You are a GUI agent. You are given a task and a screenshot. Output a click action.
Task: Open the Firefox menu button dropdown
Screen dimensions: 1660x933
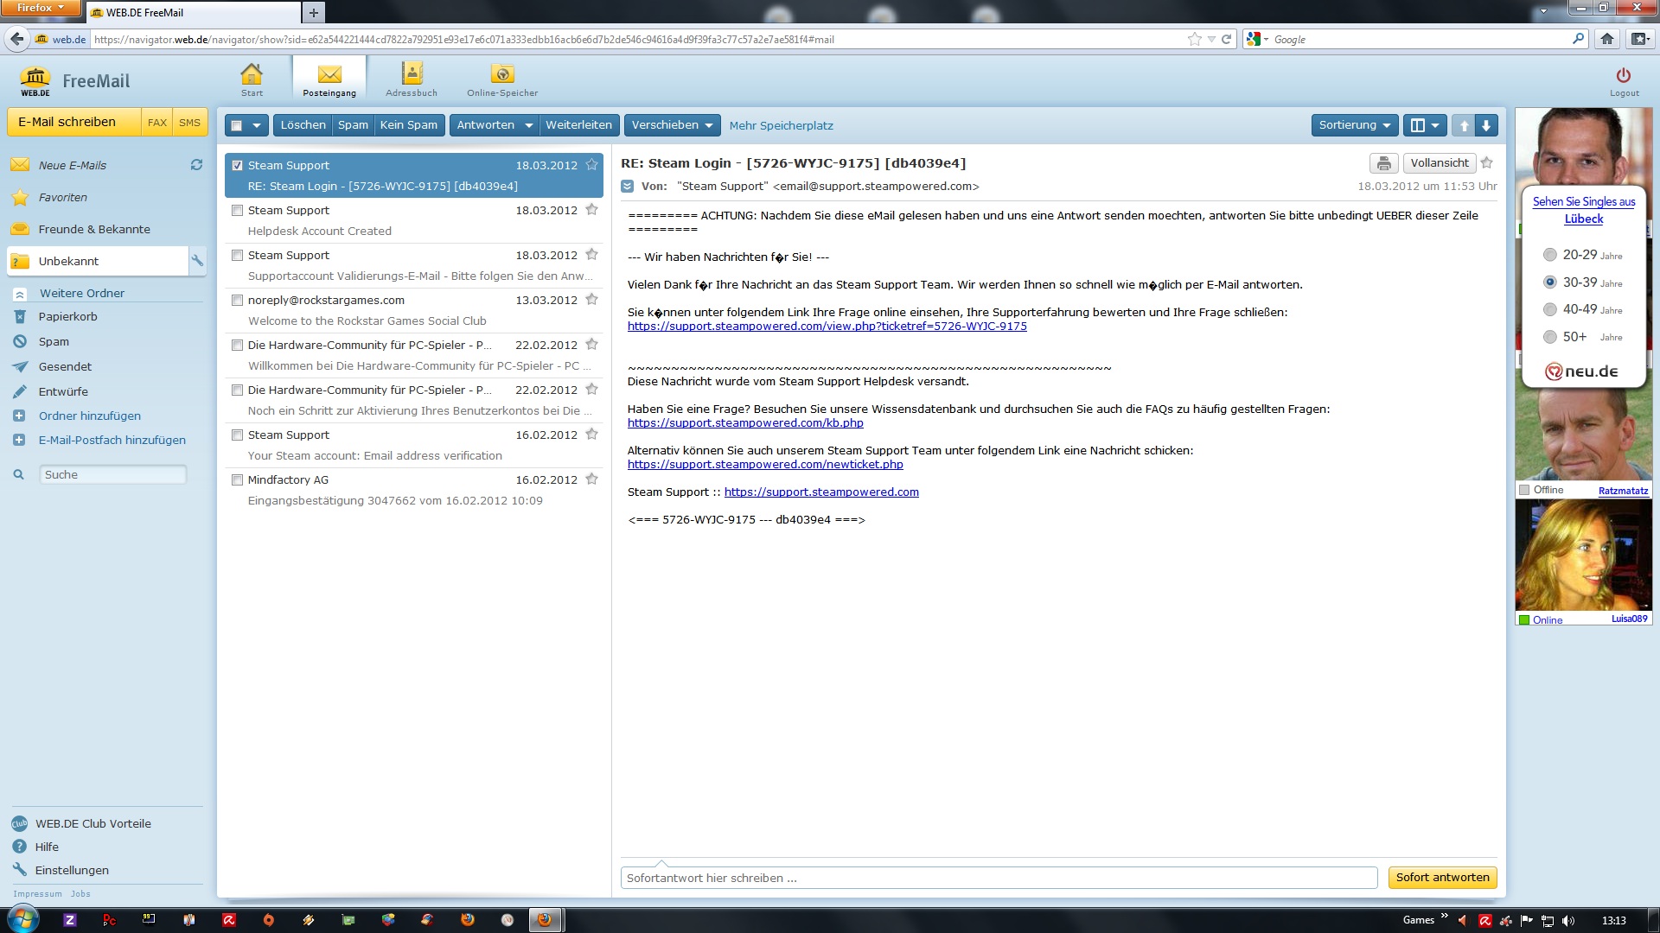click(41, 8)
